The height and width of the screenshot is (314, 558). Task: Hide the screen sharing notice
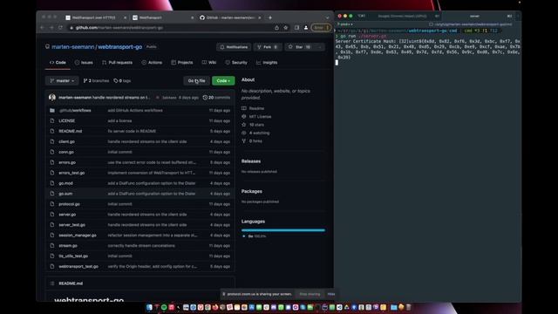(x=331, y=294)
